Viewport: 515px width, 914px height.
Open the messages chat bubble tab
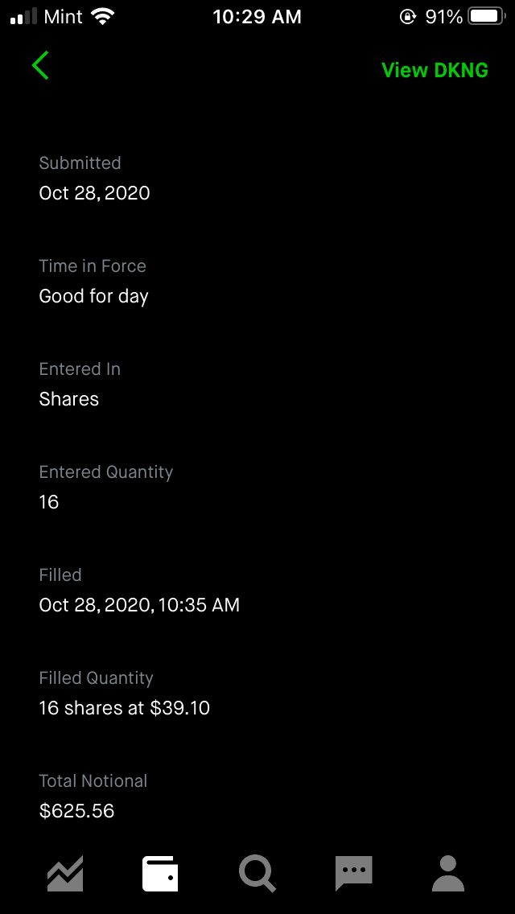point(353,874)
